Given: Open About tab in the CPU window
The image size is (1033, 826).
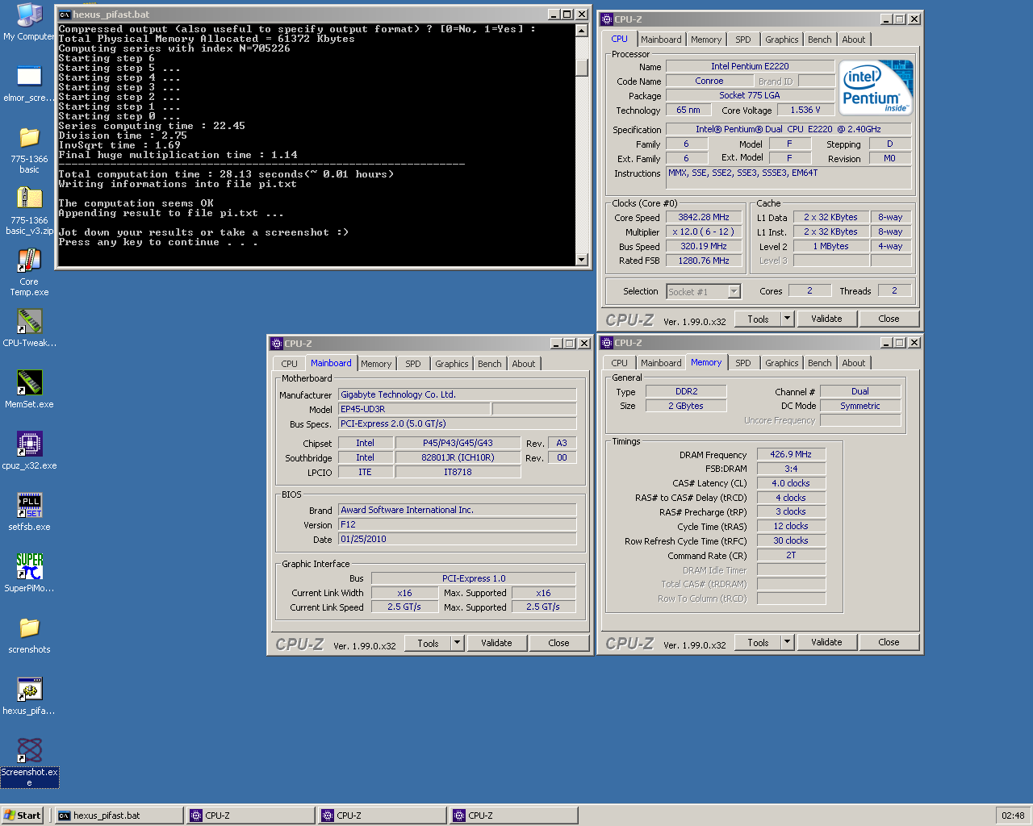Looking at the screenshot, I should pos(854,40).
